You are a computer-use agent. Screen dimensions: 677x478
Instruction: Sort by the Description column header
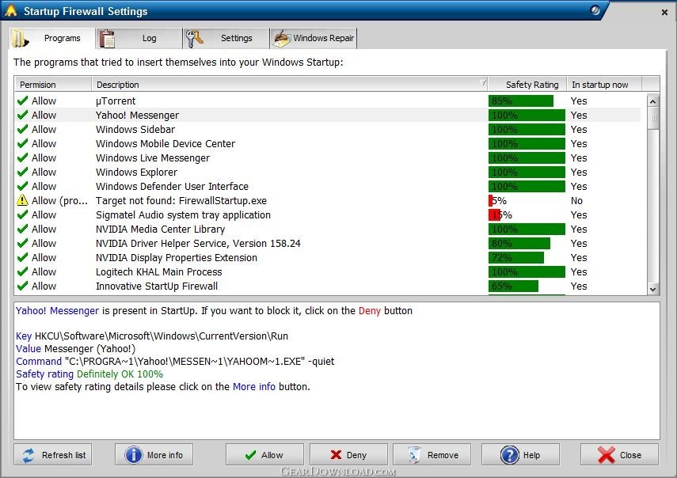(x=290, y=85)
